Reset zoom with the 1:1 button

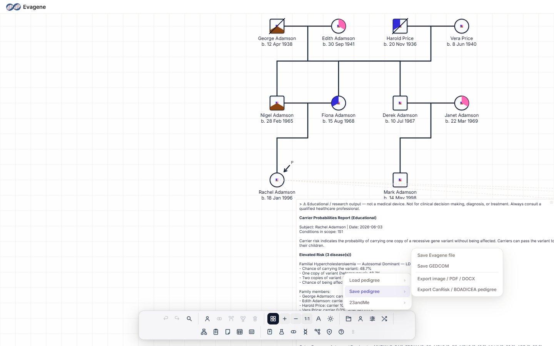[x=307, y=319]
